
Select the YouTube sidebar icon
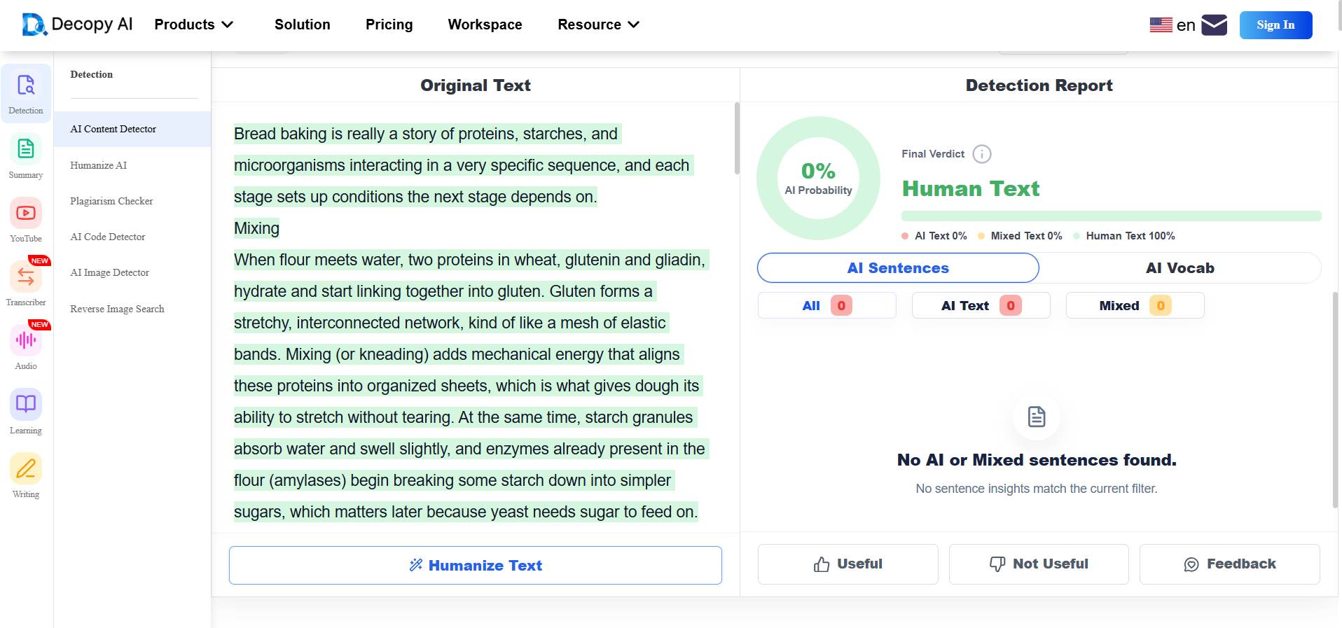click(26, 213)
